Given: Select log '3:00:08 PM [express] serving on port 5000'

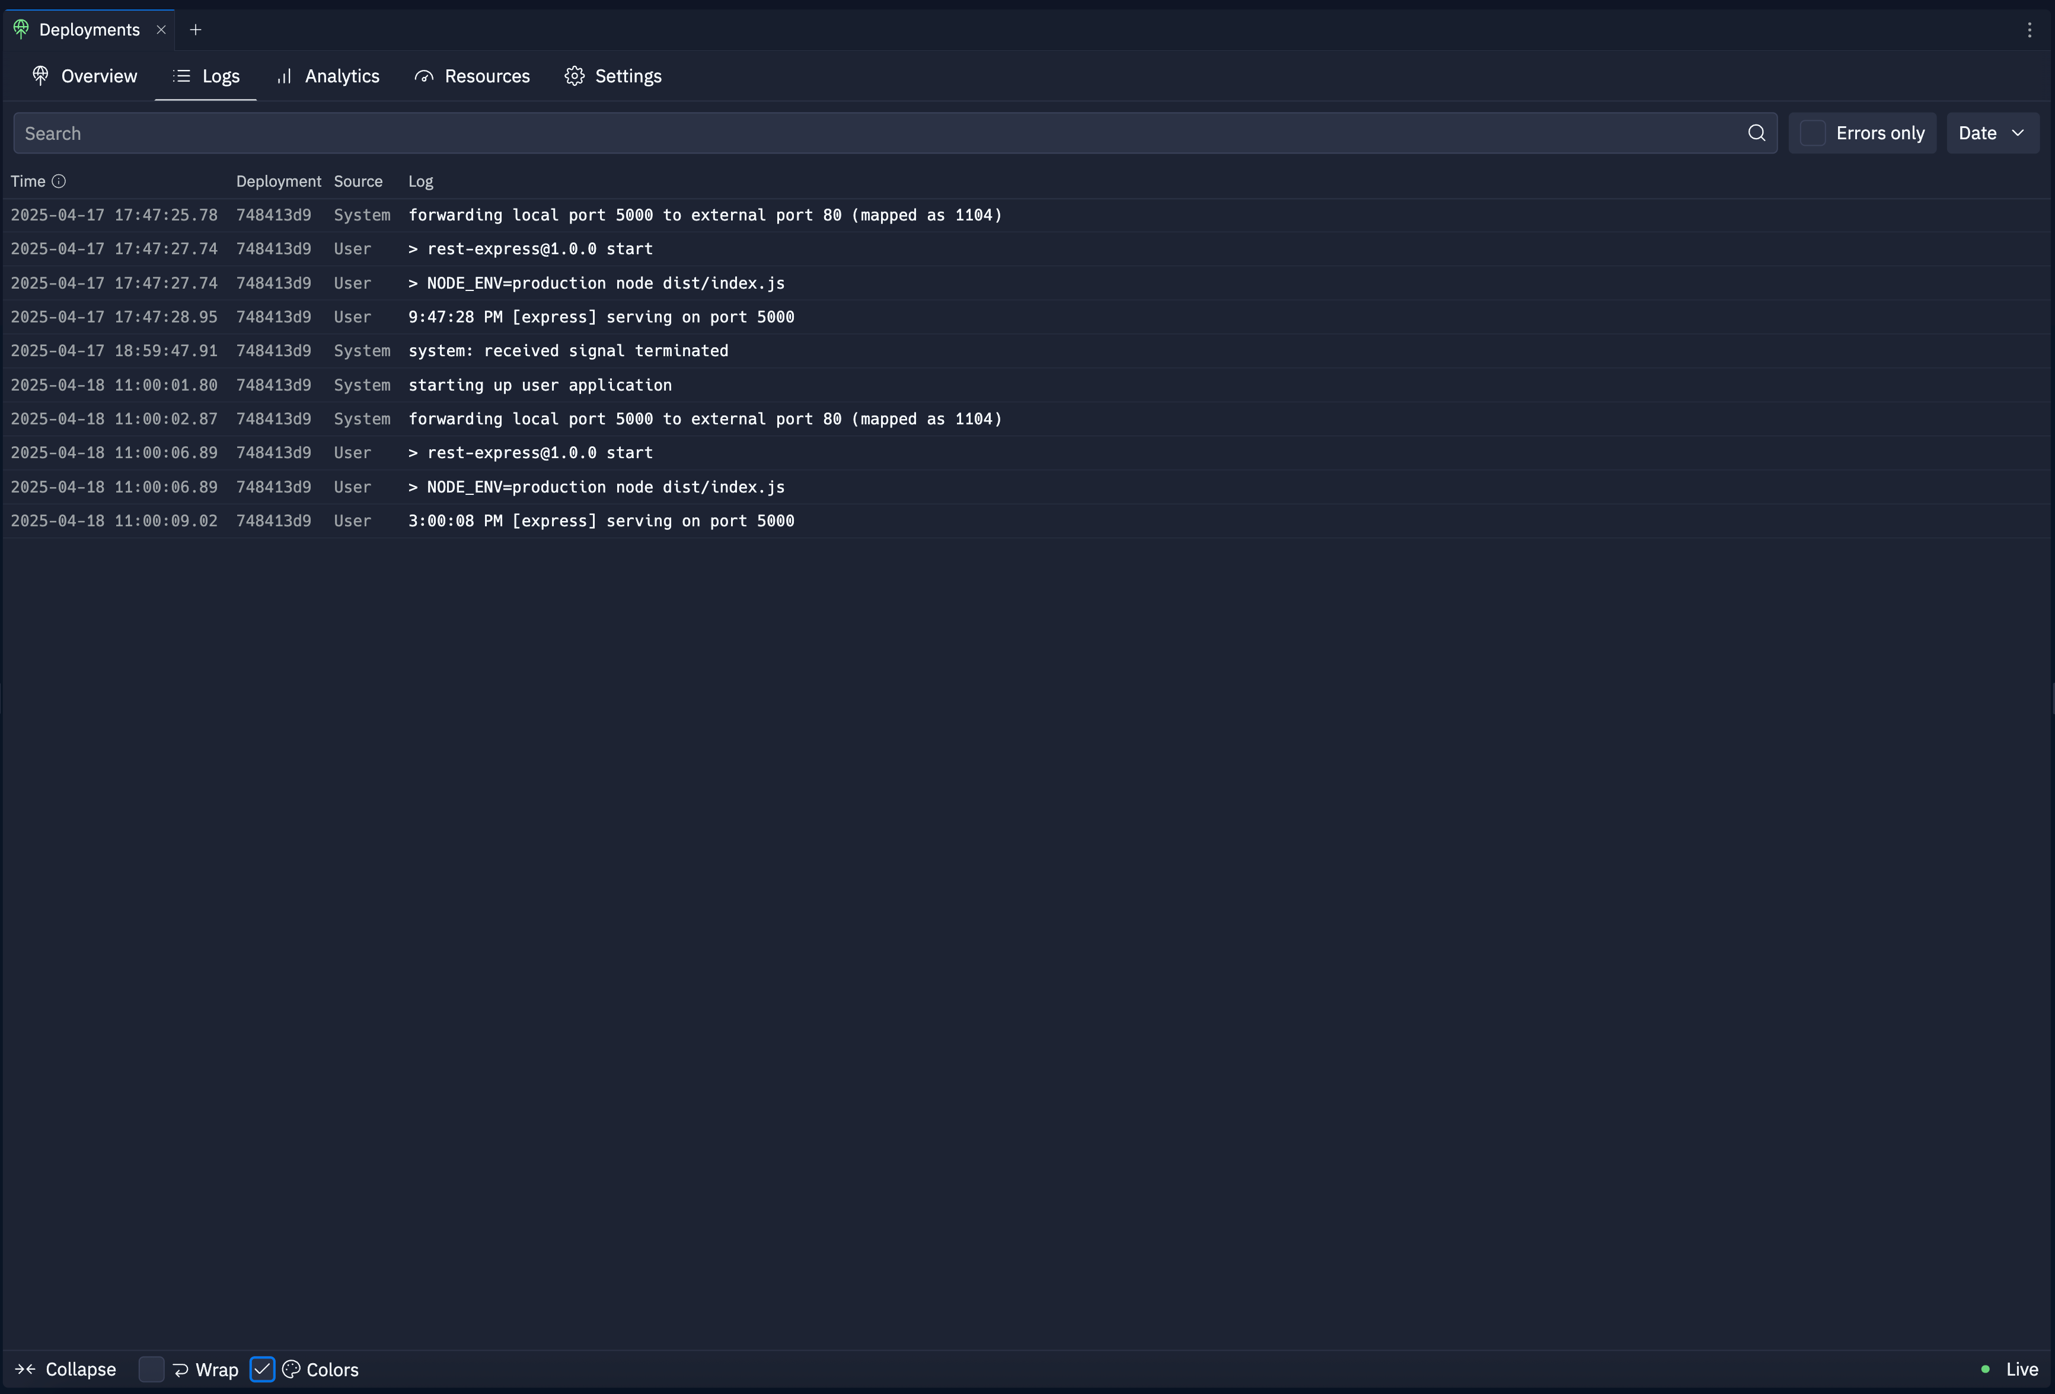Looking at the screenshot, I should click(601, 520).
